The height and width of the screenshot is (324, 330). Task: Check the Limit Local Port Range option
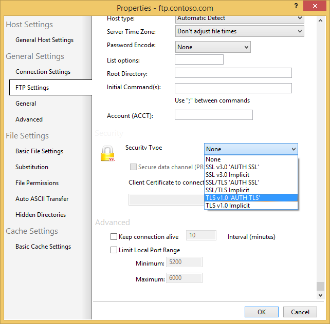[x=114, y=250]
